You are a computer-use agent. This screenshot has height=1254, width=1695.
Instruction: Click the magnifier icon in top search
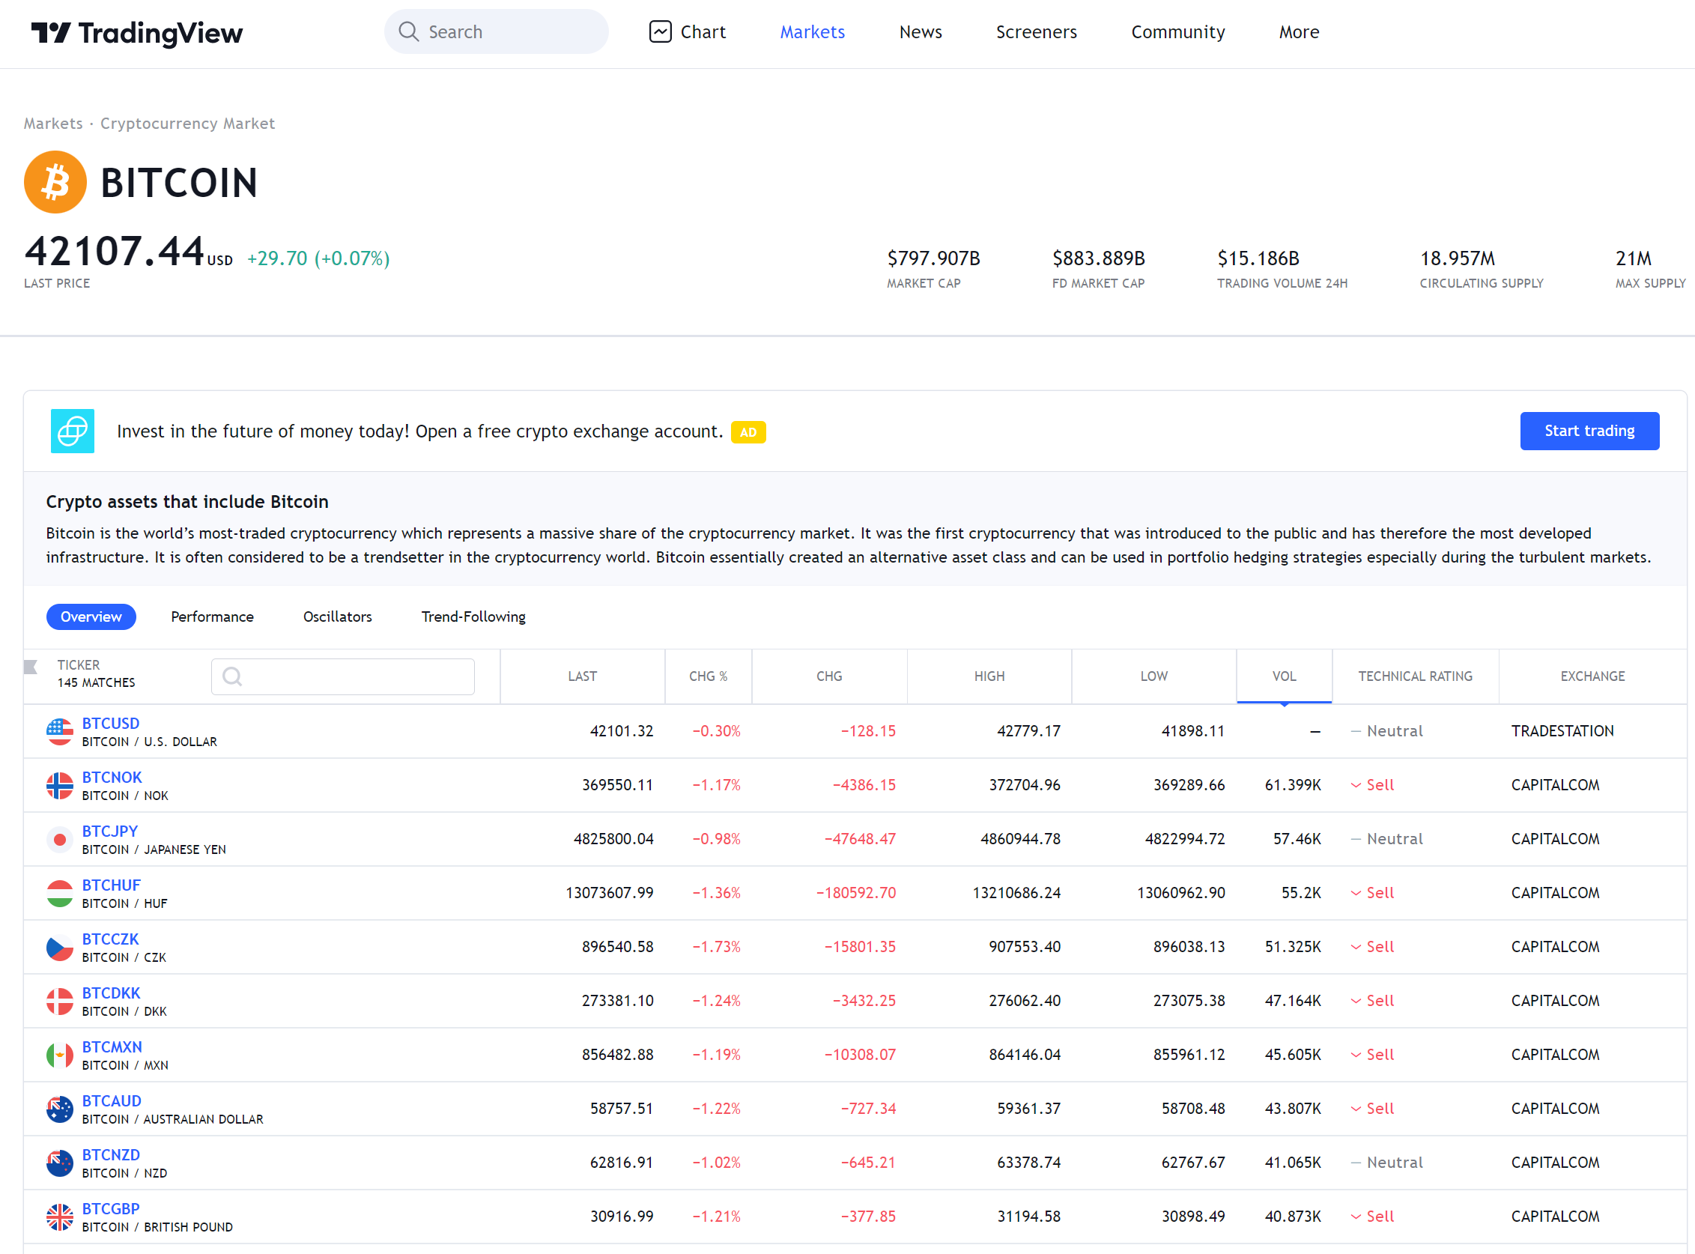[x=408, y=32]
